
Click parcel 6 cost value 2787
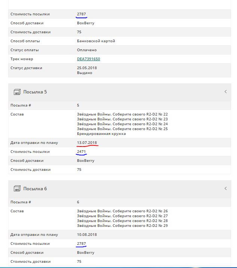[x=81, y=244]
